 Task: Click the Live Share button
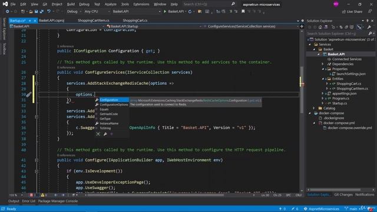click(352, 12)
